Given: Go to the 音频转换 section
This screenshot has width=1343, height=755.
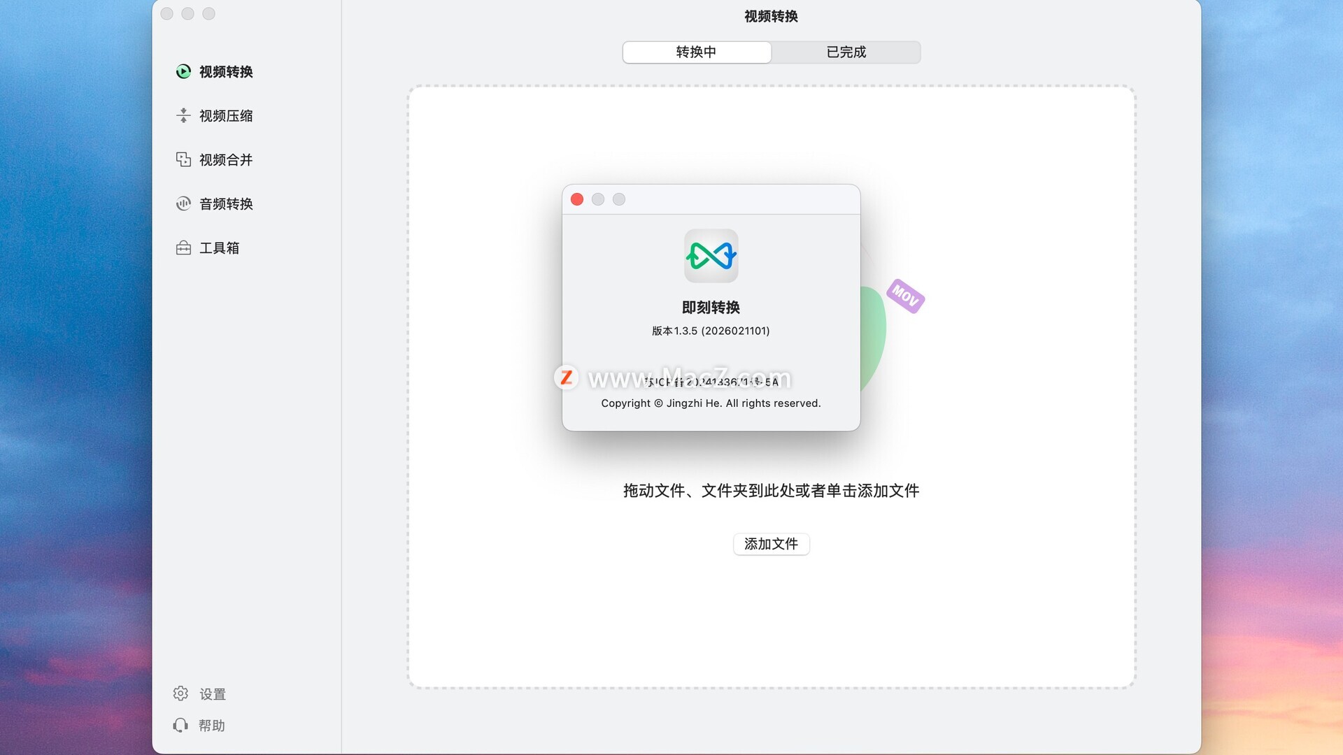Looking at the screenshot, I should (225, 203).
